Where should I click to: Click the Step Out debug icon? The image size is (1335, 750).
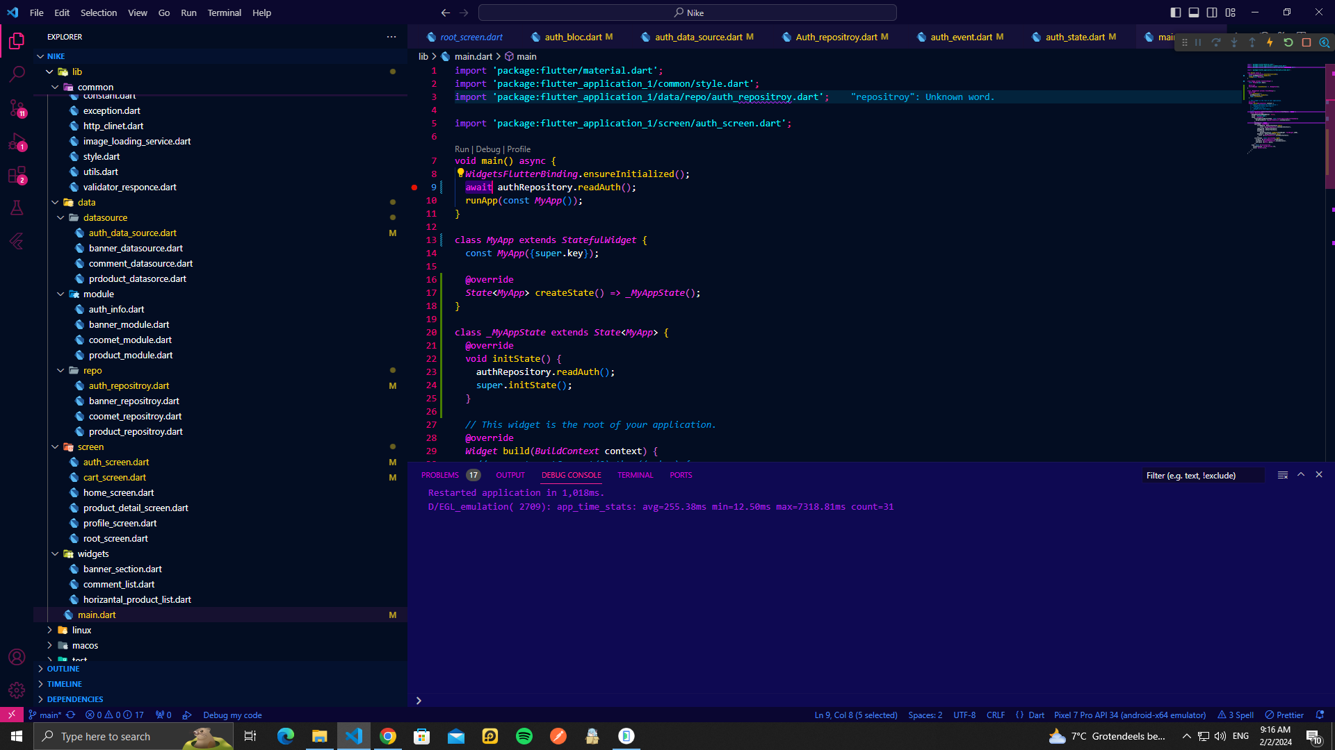(x=1252, y=42)
